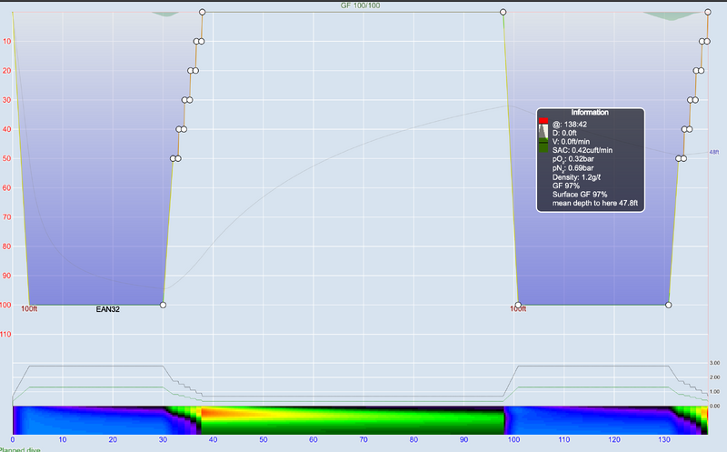
Task: Click the 'GF 97%' readout line
Action: (565, 186)
